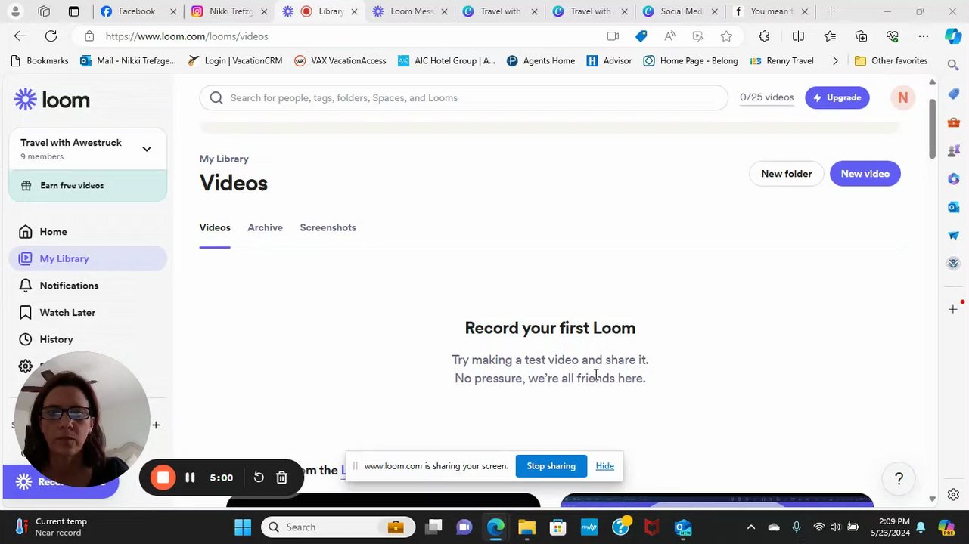Open Watch Later in the sidebar

coord(88,312)
